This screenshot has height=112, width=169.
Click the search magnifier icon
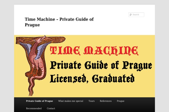(x=130, y=15)
